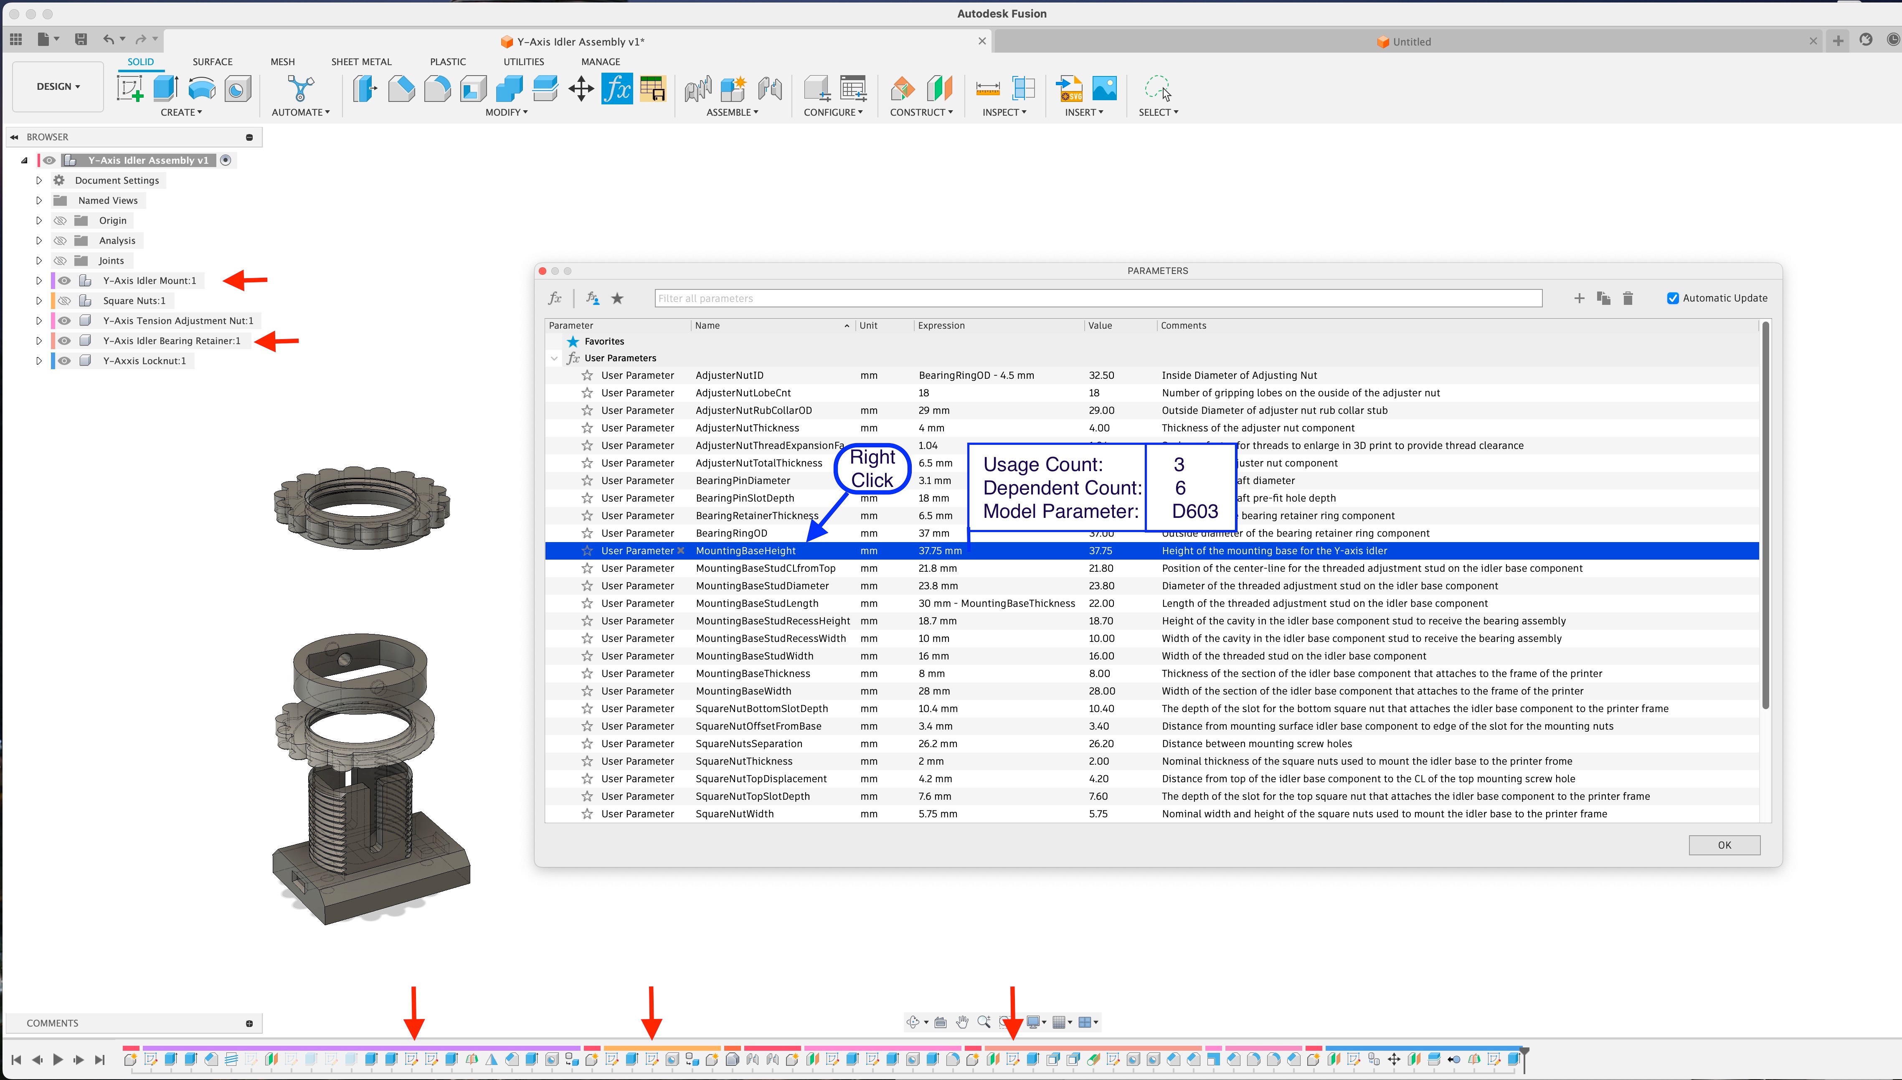Expand the Document Settings tree node
The width and height of the screenshot is (1902, 1080).
point(38,180)
